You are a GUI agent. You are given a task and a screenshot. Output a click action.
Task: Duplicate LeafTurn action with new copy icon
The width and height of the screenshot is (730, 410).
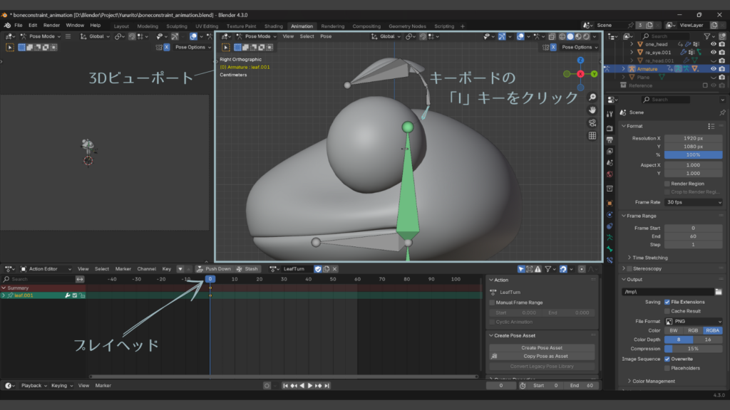pos(327,268)
